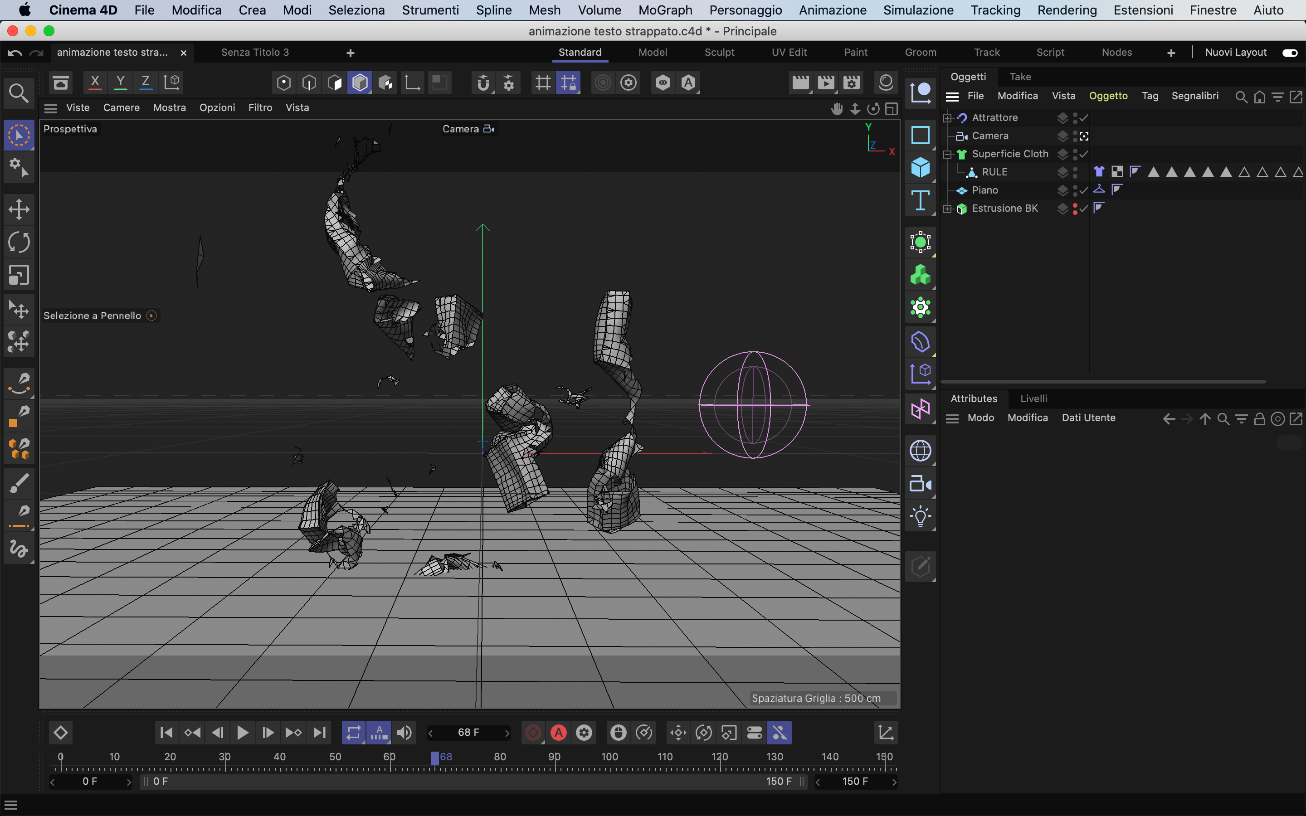
Task: Toggle Estrusione BK visibility dots
Action: 1075,209
